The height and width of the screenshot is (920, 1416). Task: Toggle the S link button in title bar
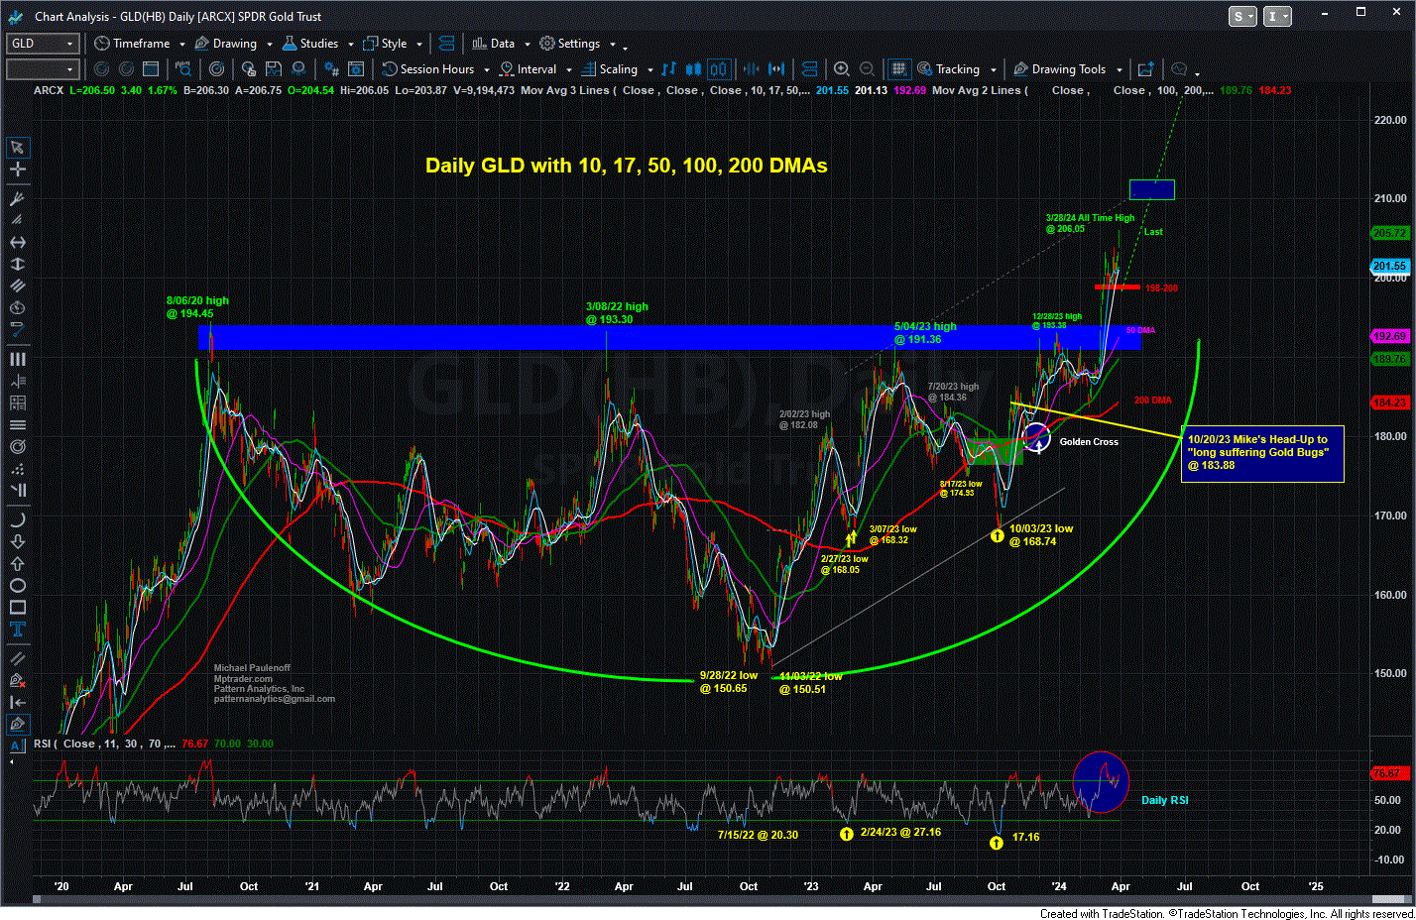1242,16
